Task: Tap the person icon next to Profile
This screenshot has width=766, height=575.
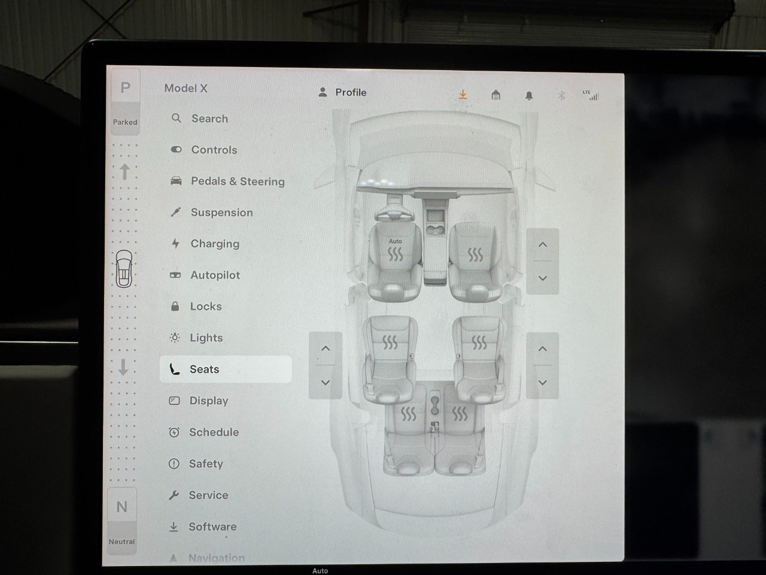Action: [323, 92]
